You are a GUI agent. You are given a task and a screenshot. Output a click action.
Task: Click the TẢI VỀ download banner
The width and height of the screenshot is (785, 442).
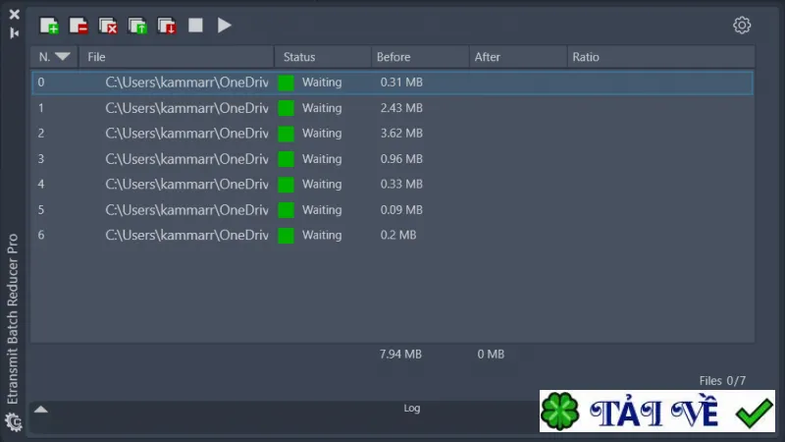click(657, 411)
